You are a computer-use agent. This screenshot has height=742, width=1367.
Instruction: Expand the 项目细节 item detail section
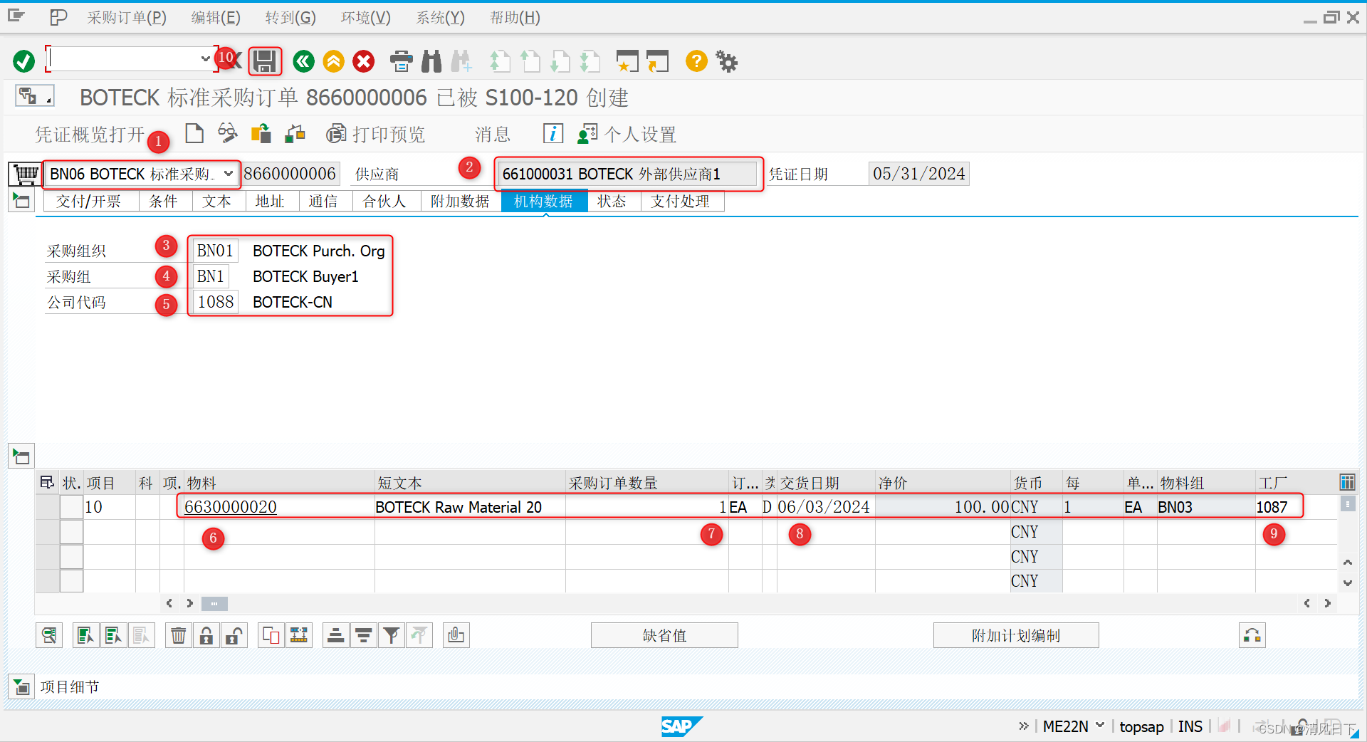tap(21, 687)
